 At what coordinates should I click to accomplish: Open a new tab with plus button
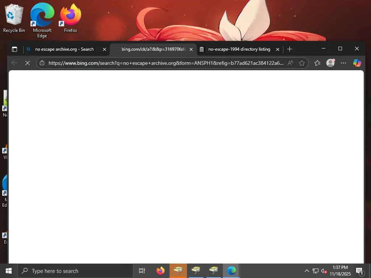click(x=289, y=49)
